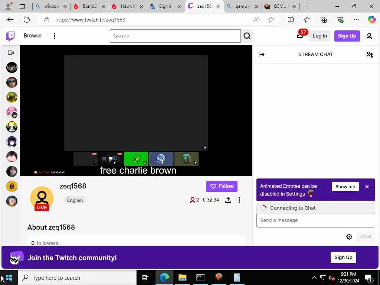Screen dimensions: 380x285
Task: Dismiss the Animated Emotes notice
Action: point(367,187)
